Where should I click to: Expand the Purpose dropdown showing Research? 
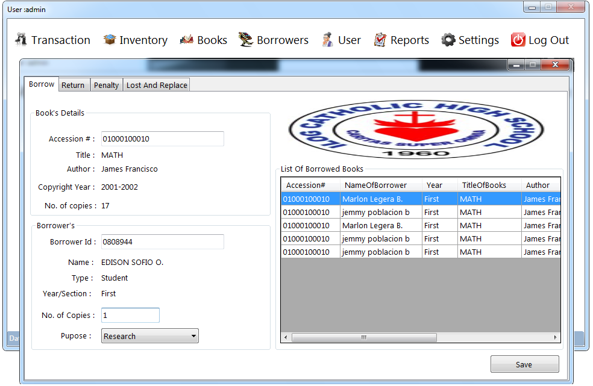(x=149, y=336)
